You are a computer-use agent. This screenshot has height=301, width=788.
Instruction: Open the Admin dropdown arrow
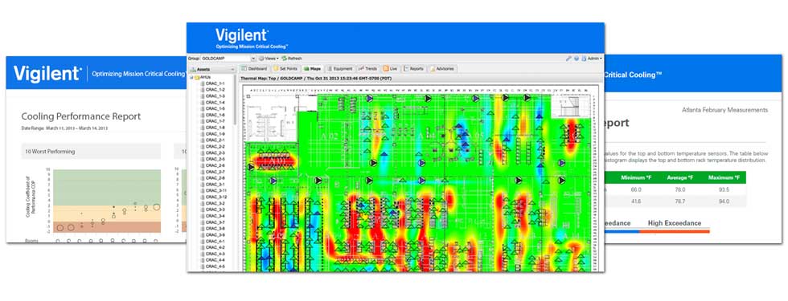tap(601, 58)
